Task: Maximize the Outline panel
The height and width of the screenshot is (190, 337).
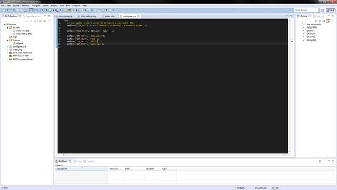Action: point(333,16)
